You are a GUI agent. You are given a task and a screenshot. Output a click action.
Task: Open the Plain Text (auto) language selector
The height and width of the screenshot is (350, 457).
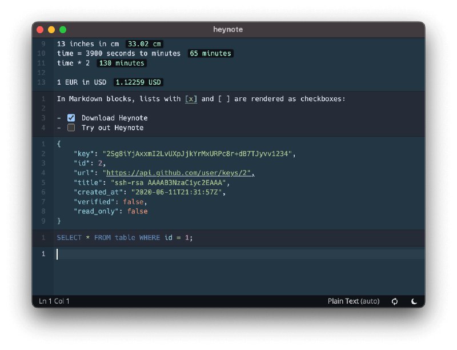coord(354,301)
